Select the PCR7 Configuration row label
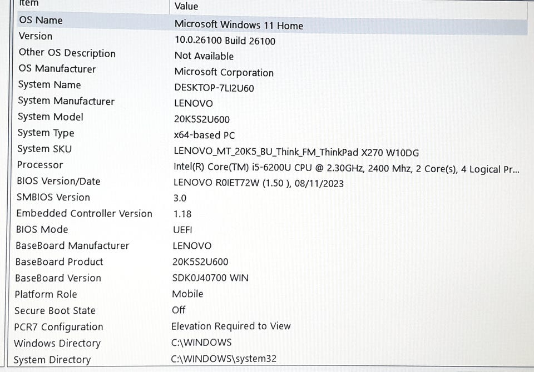 coord(58,327)
